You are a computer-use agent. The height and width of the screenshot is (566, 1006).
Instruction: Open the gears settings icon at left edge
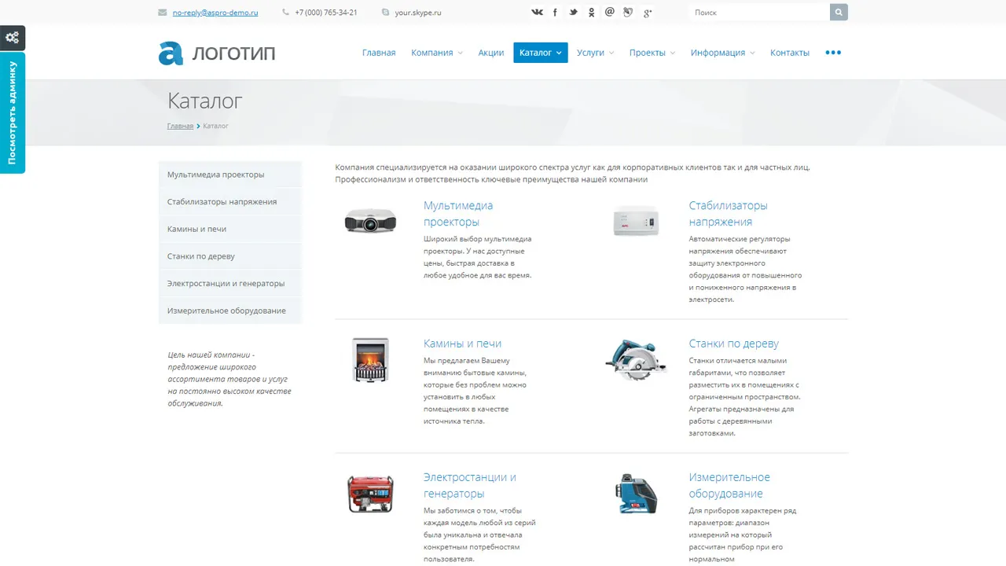(x=13, y=38)
